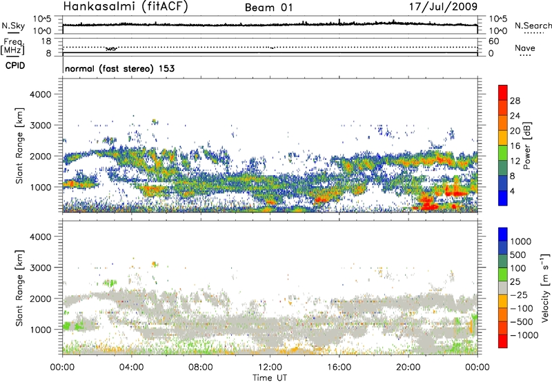
Task: Click the "CPID" row label
Action: (x=15, y=66)
